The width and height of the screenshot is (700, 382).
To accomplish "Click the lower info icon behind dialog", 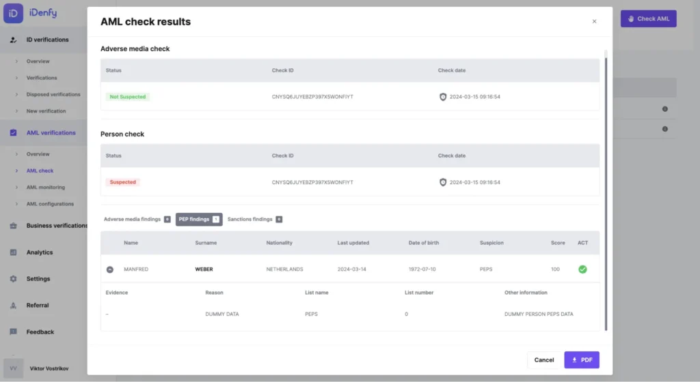I will point(664,129).
